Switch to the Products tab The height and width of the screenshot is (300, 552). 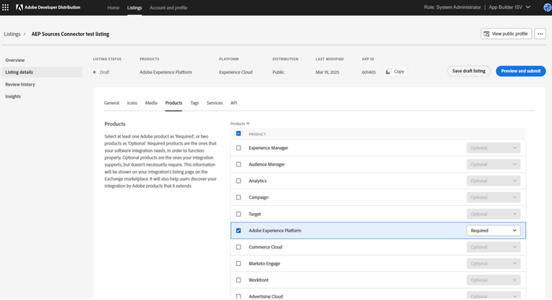click(x=174, y=103)
